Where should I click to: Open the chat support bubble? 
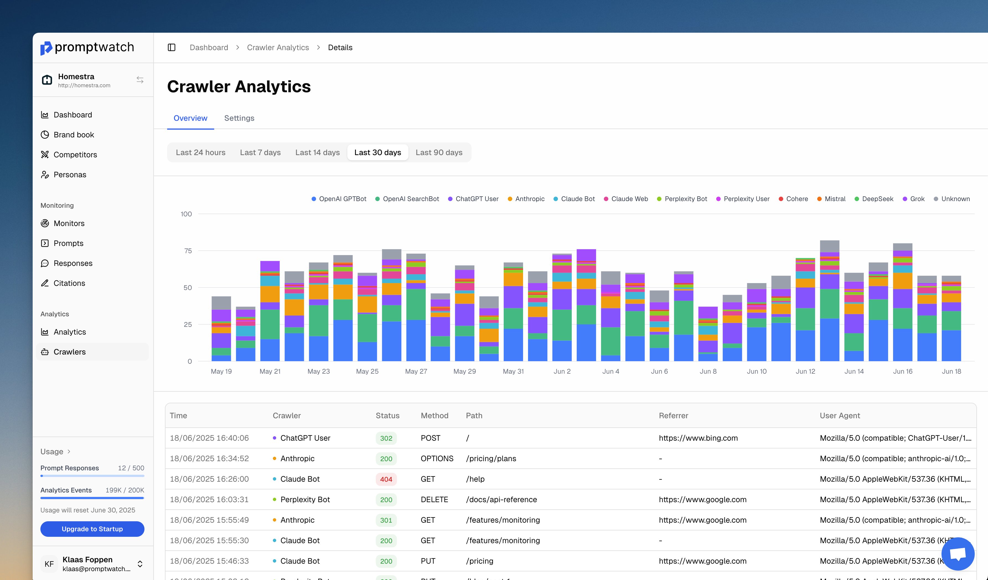pyautogui.click(x=958, y=554)
